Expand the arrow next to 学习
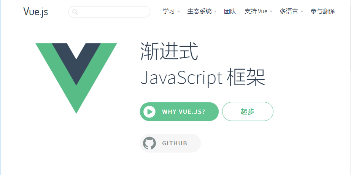 click(179, 12)
